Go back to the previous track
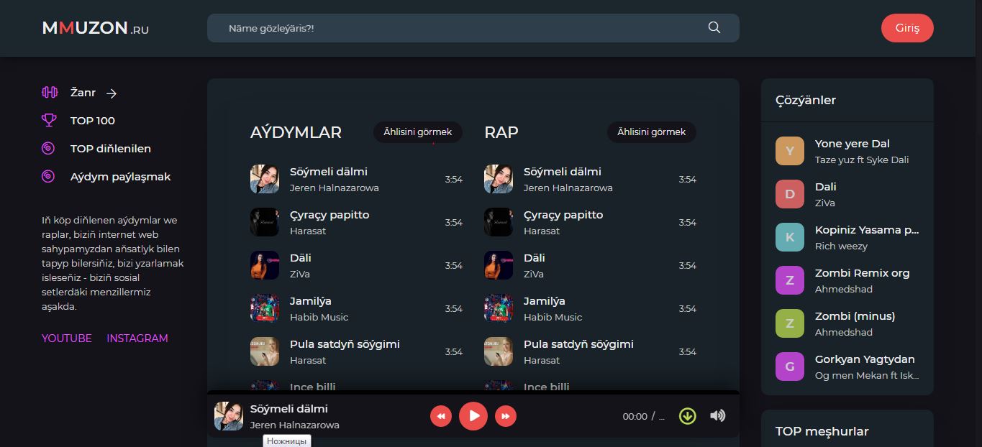 coord(441,416)
